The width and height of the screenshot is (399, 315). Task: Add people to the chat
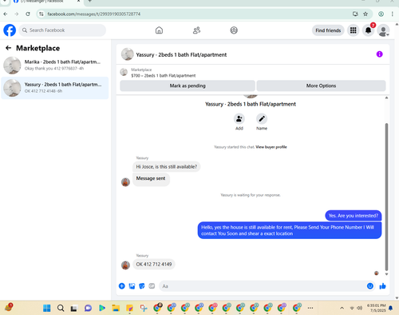pyautogui.click(x=239, y=118)
